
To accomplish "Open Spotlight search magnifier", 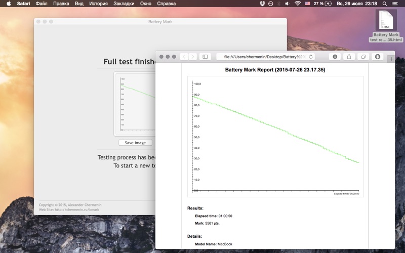I will 385,4.
